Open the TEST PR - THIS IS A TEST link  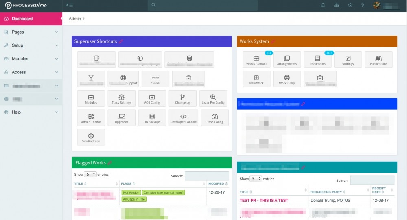coord(264,201)
